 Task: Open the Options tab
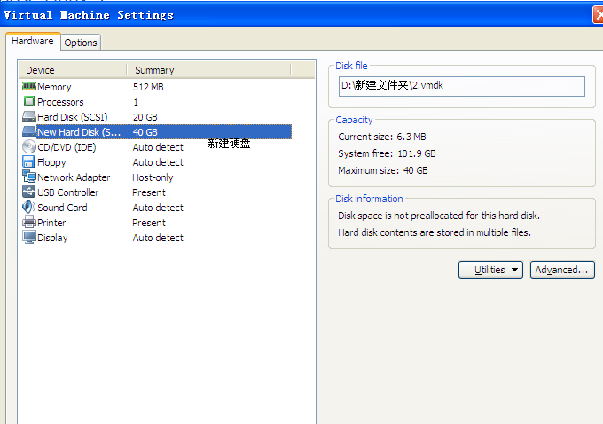pyautogui.click(x=81, y=43)
